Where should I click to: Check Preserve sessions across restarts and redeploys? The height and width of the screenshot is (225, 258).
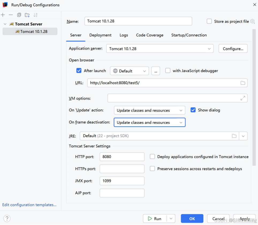pos(152,169)
